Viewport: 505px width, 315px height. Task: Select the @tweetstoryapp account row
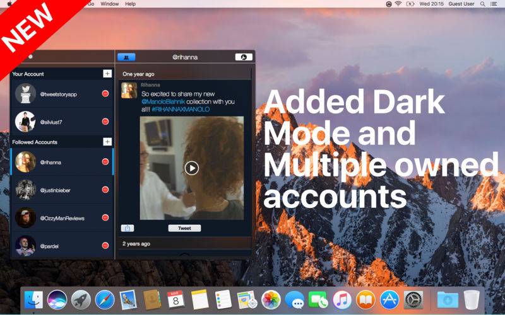point(62,94)
